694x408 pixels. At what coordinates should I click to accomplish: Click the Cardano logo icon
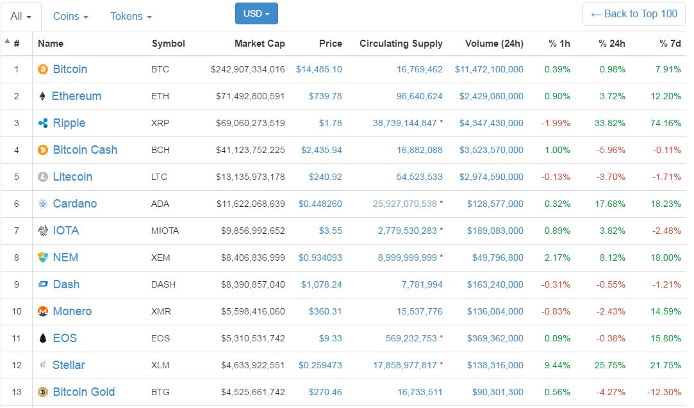pyautogui.click(x=43, y=204)
